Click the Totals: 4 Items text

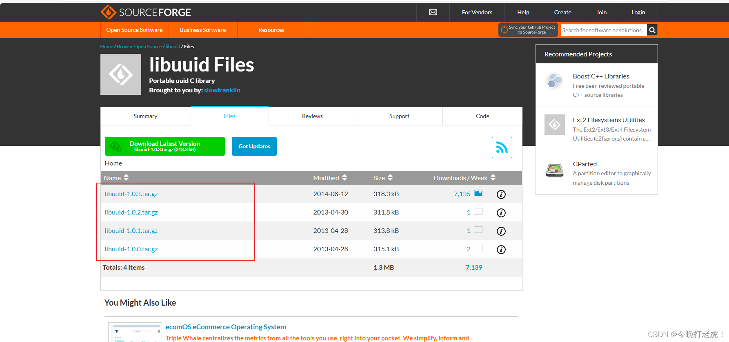(124, 267)
